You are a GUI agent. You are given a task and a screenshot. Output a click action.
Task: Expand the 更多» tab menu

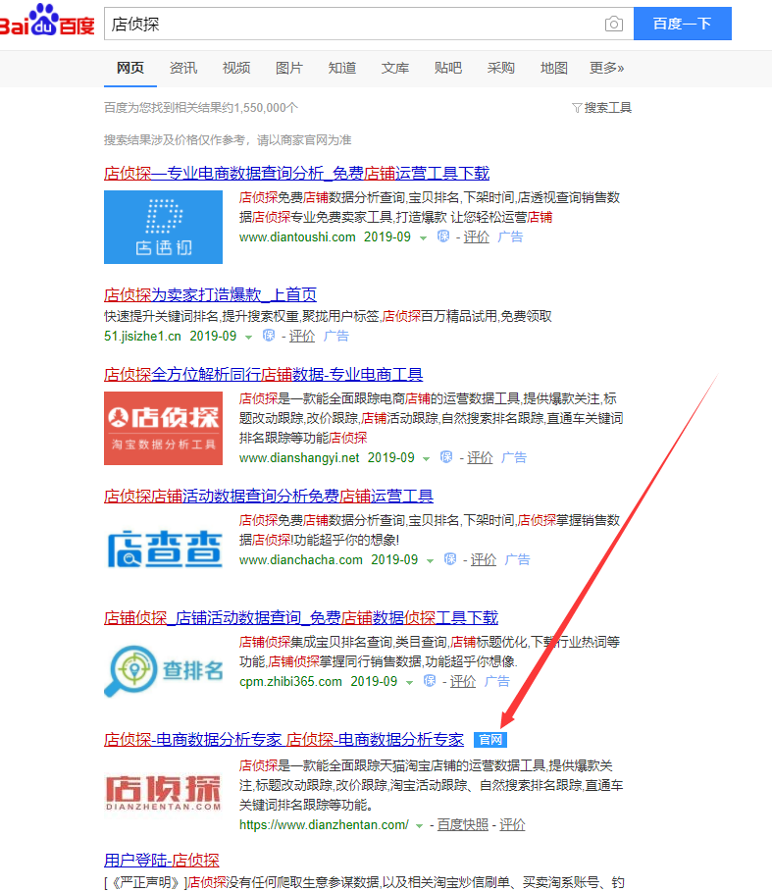click(x=606, y=68)
